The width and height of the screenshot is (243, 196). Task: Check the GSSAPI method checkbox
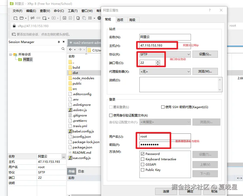click(143, 164)
